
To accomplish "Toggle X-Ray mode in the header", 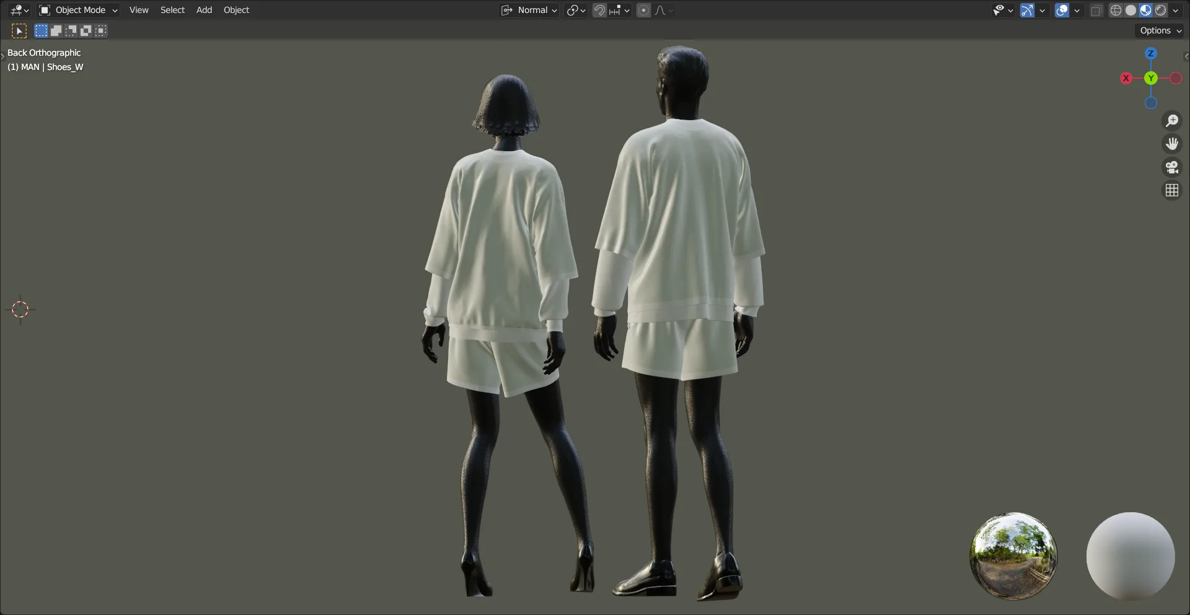I will click(1096, 10).
